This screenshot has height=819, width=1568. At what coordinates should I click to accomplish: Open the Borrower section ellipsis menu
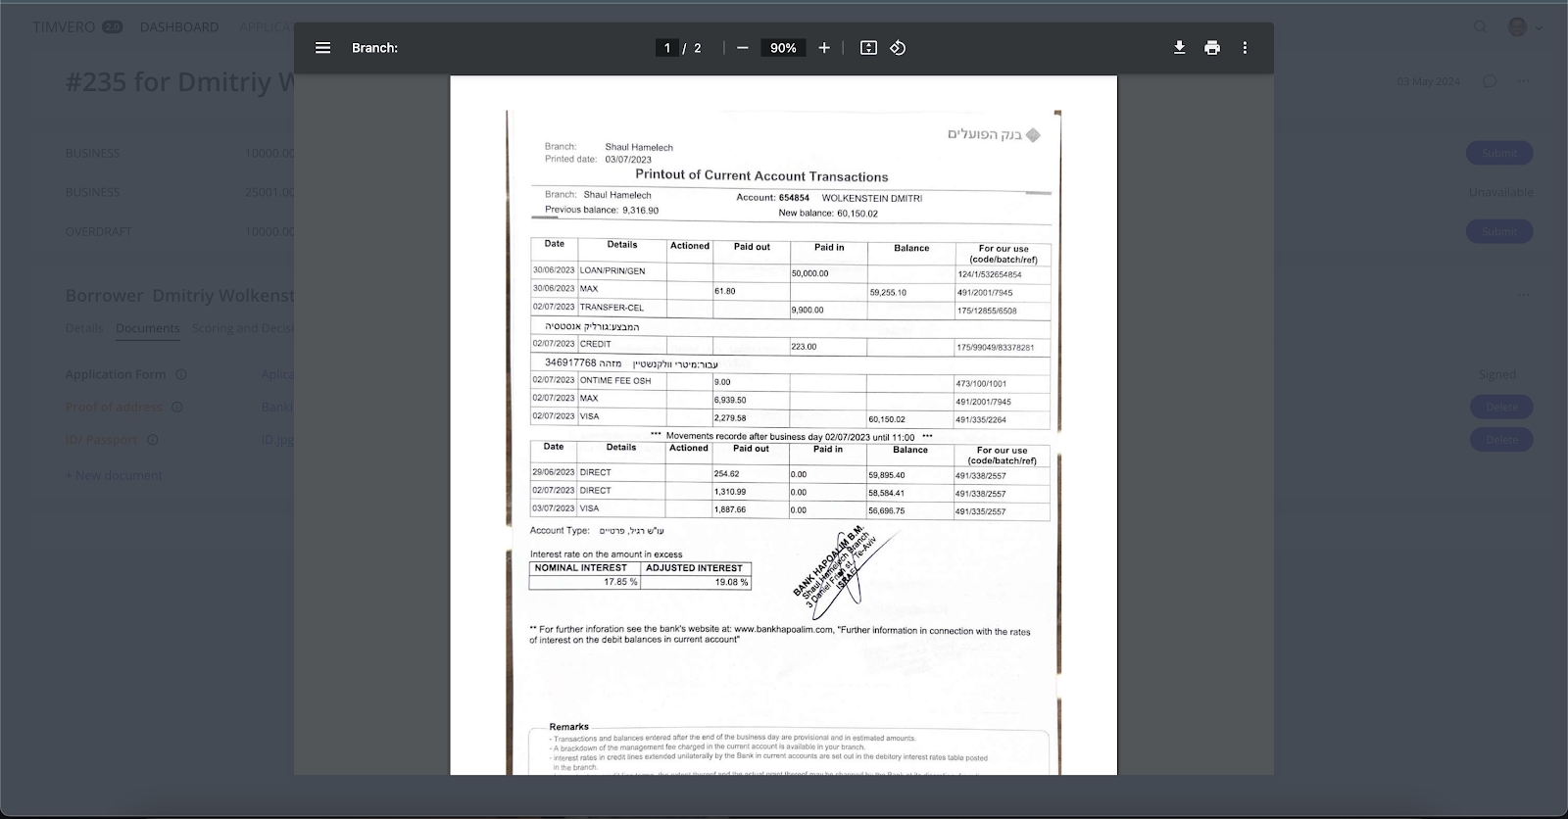[1523, 295]
